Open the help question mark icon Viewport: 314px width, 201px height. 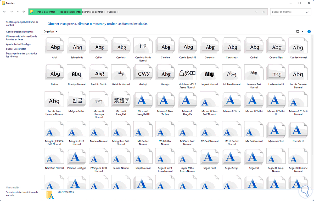coord(309,32)
